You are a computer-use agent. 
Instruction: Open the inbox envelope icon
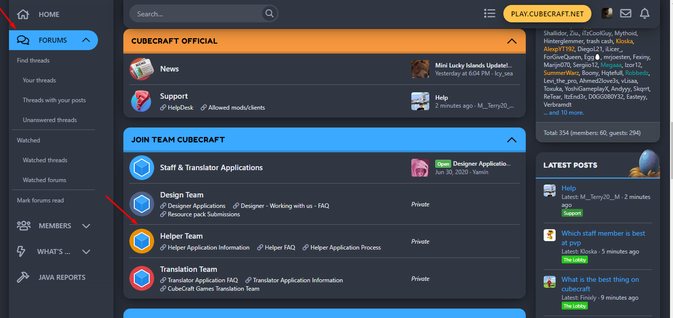pos(626,14)
